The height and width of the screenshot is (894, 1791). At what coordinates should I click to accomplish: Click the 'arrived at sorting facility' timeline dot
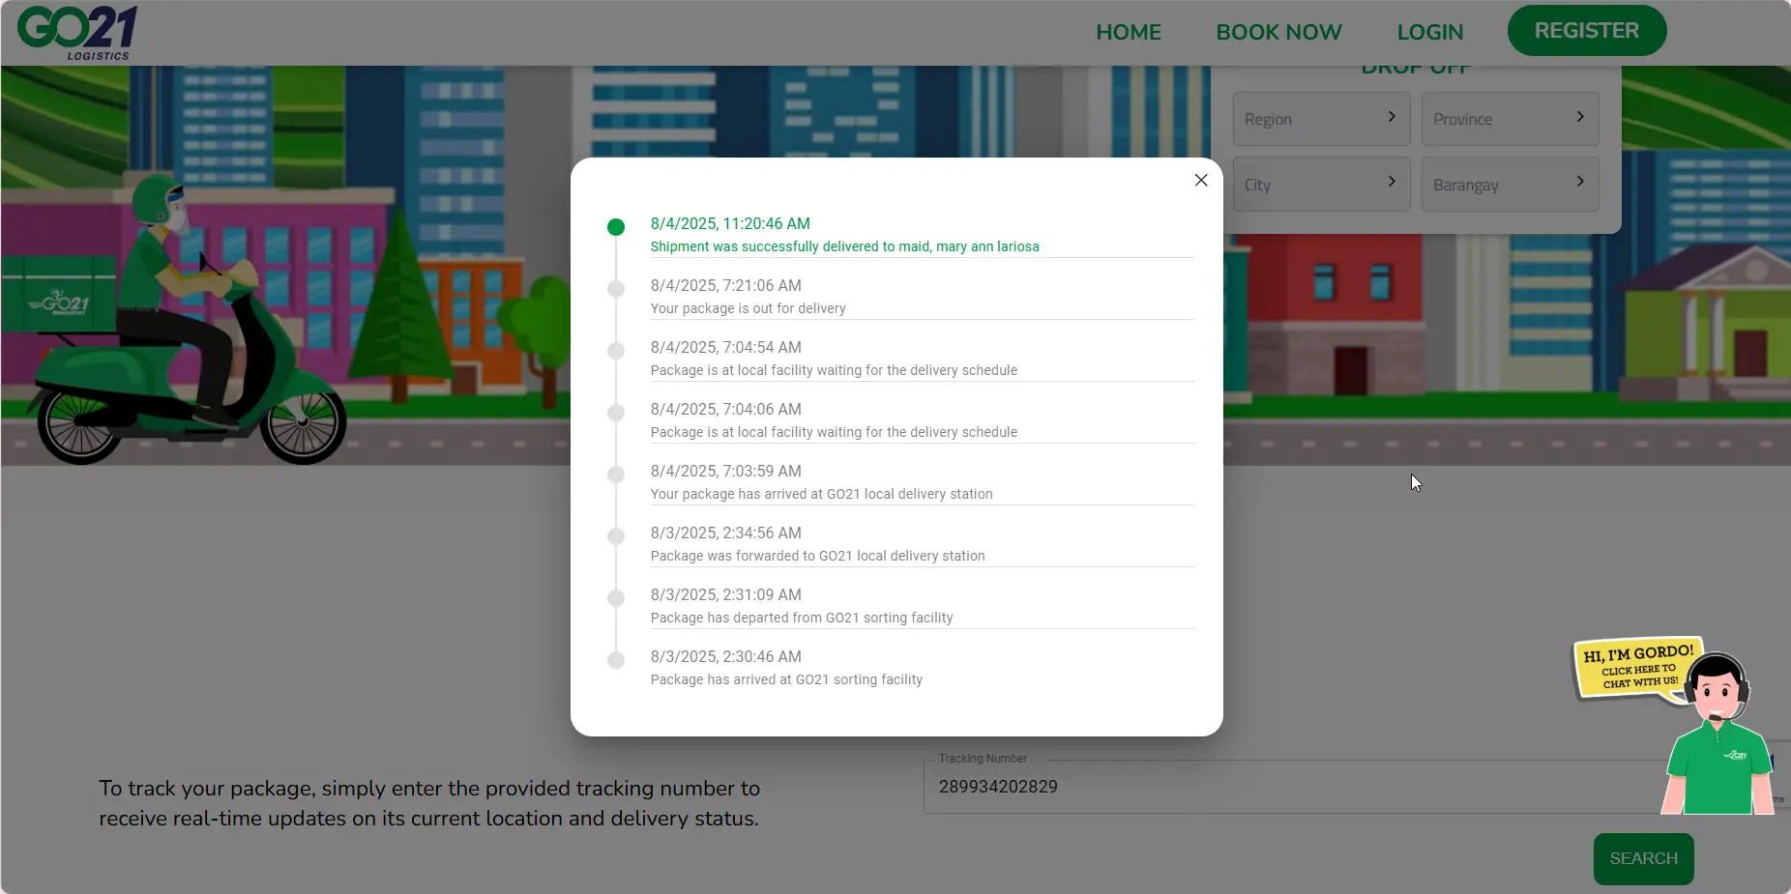click(616, 660)
